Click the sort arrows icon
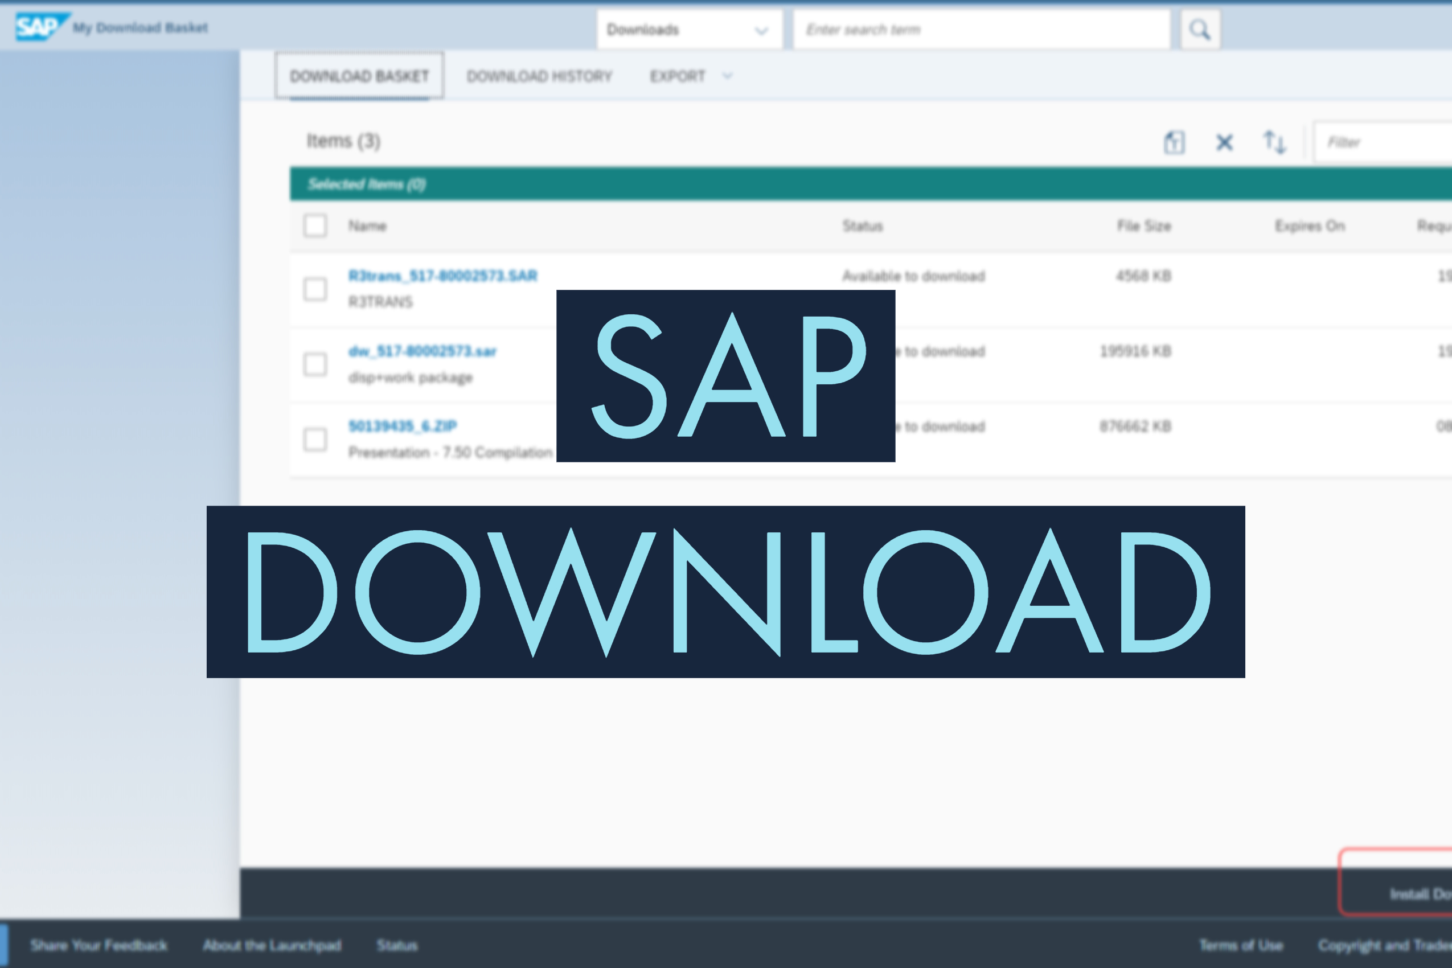The height and width of the screenshot is (968, 1452). point(1274,142)
